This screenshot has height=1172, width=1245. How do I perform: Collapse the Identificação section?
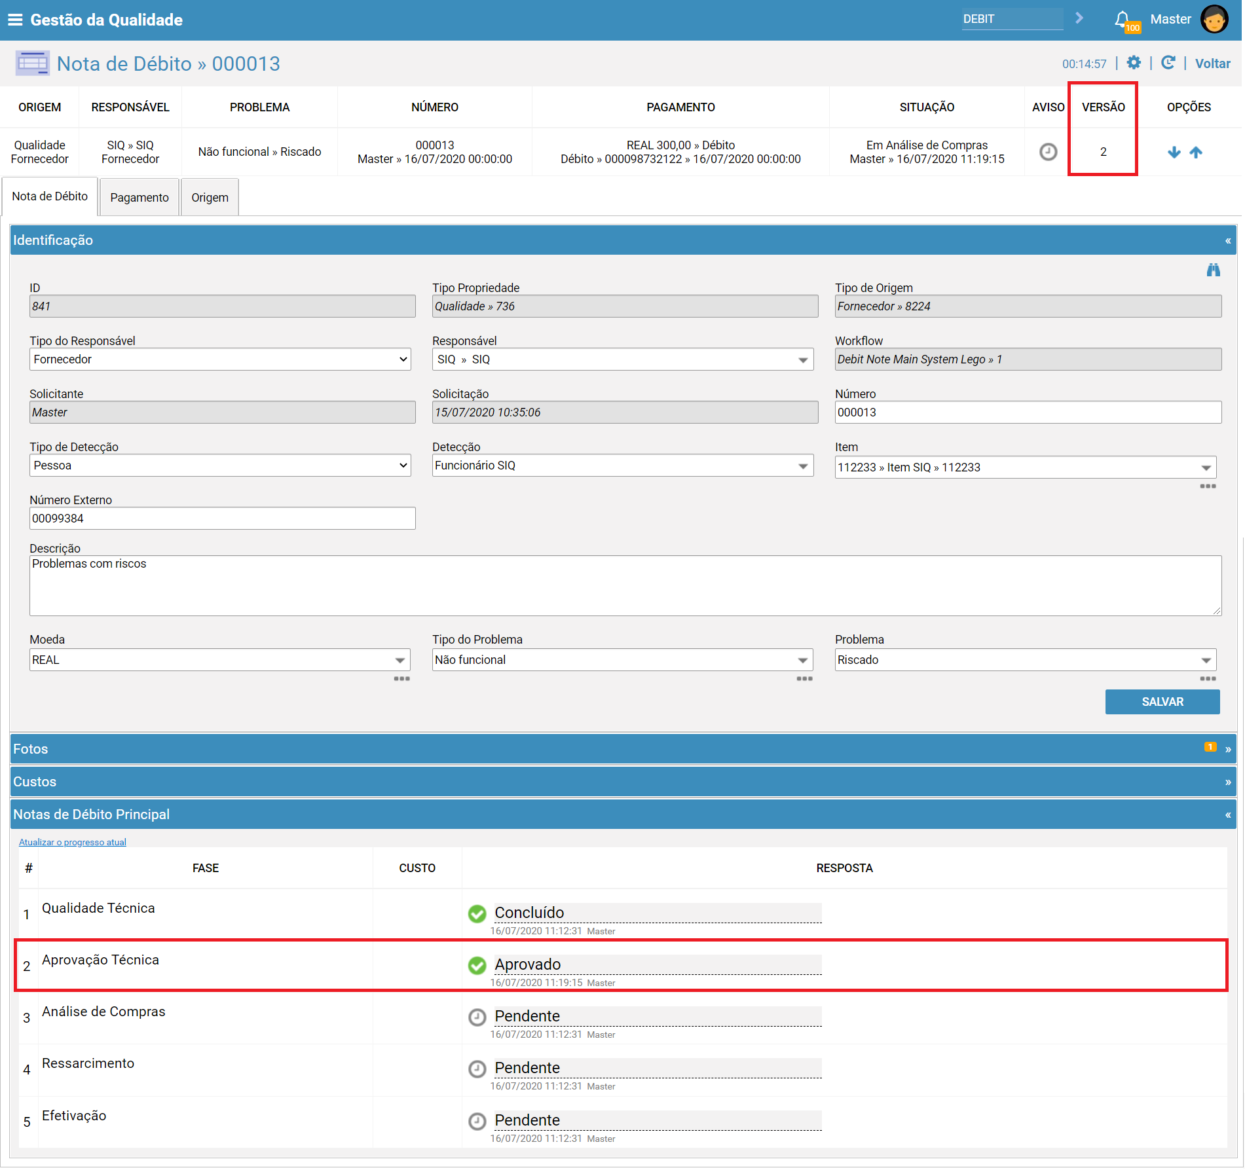(x=1228, y=241)
